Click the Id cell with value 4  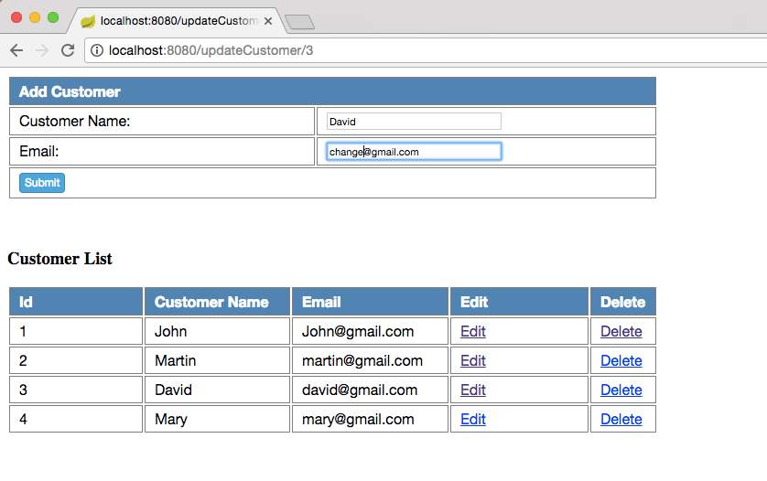tap(76, 420)
